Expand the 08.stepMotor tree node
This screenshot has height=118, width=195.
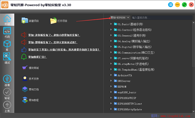[x=111, y=64]
